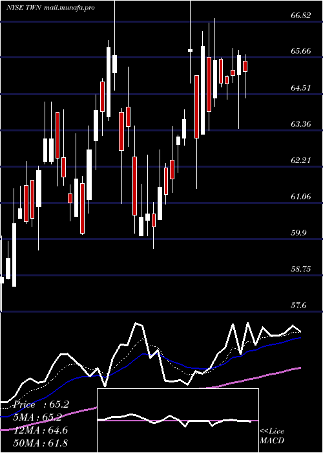Click the small doji candle near 65.66
Screen dimensions: 323x453
pos(190,50)
